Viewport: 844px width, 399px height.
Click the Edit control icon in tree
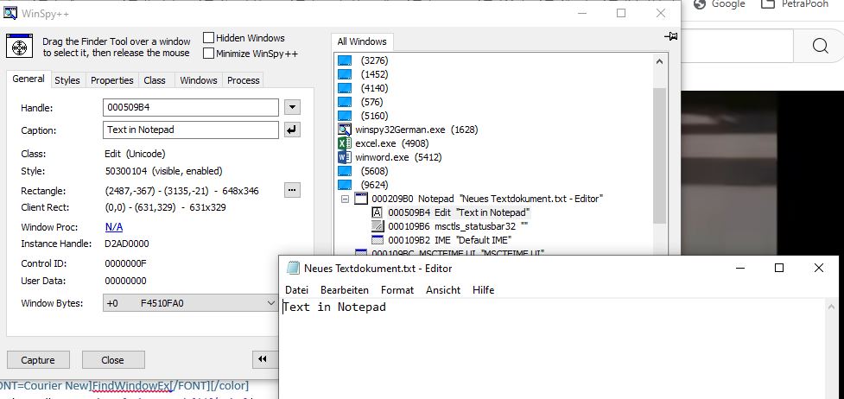(x=378, y=212)
